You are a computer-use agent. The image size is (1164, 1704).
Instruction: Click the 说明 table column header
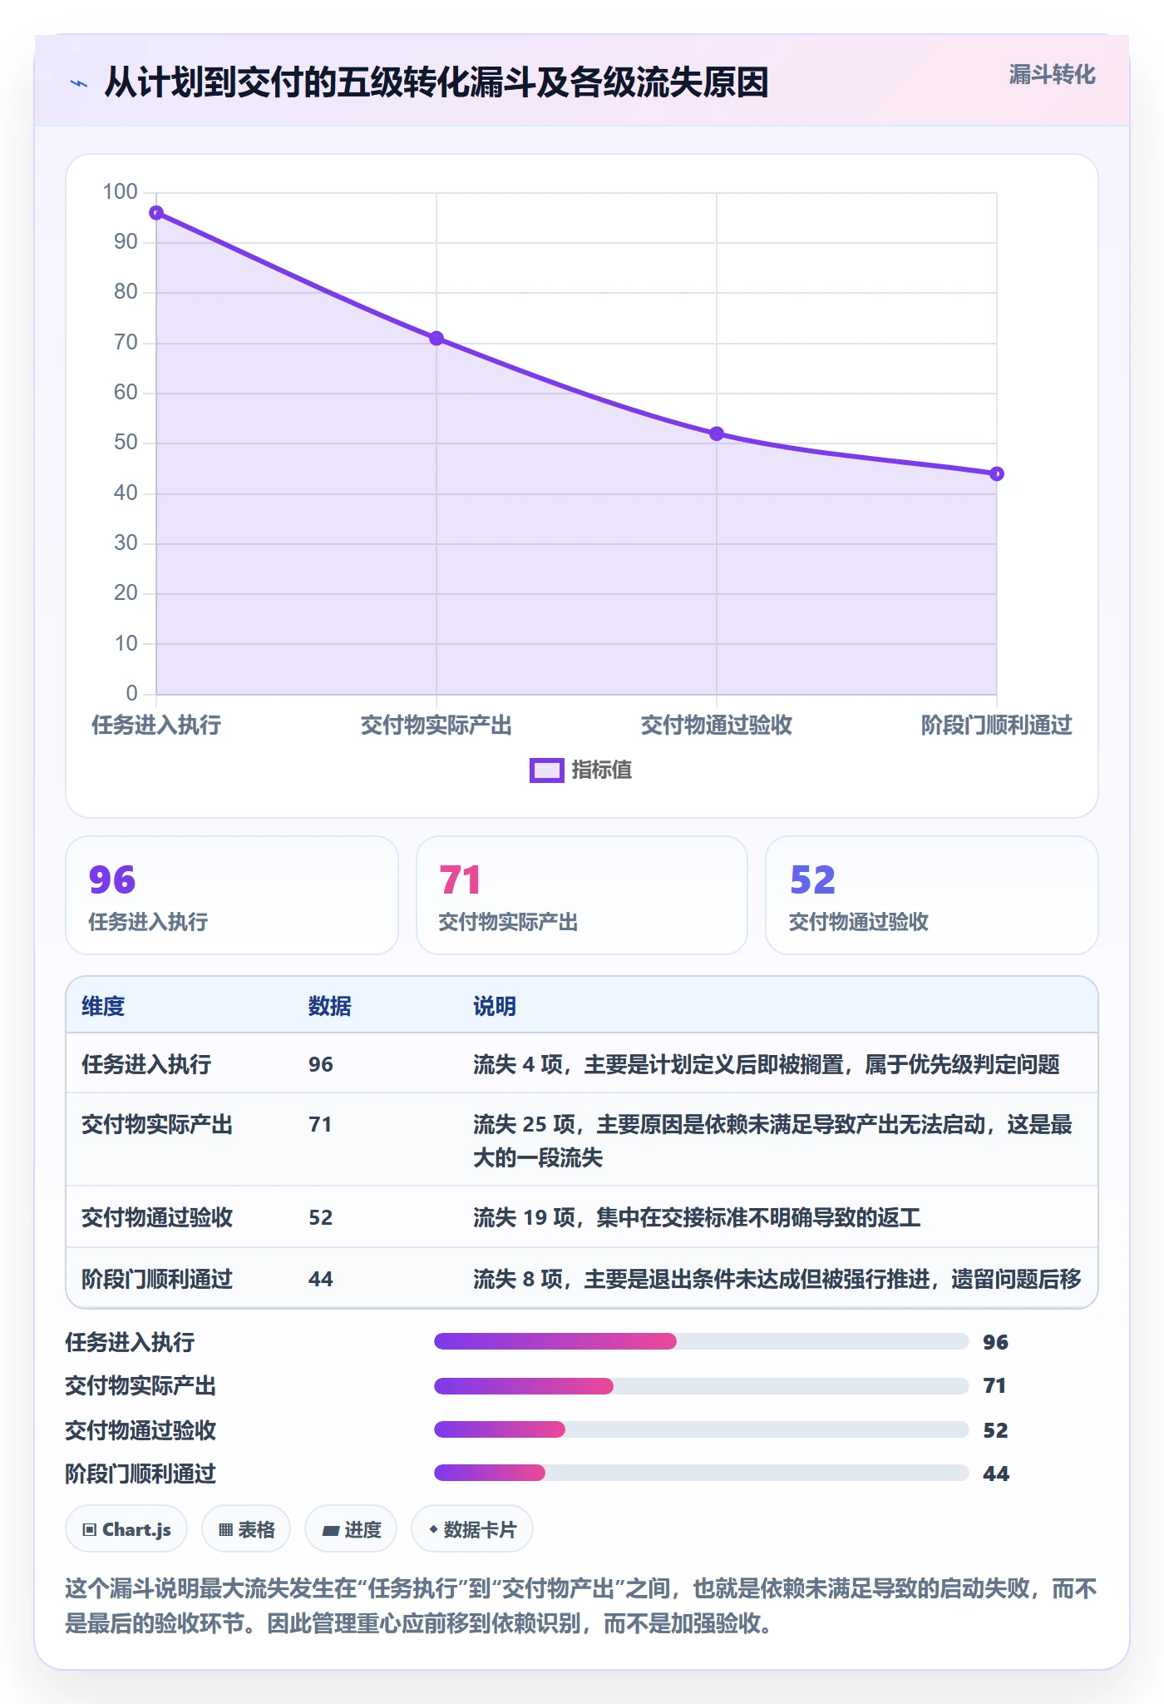(495, 1006)
